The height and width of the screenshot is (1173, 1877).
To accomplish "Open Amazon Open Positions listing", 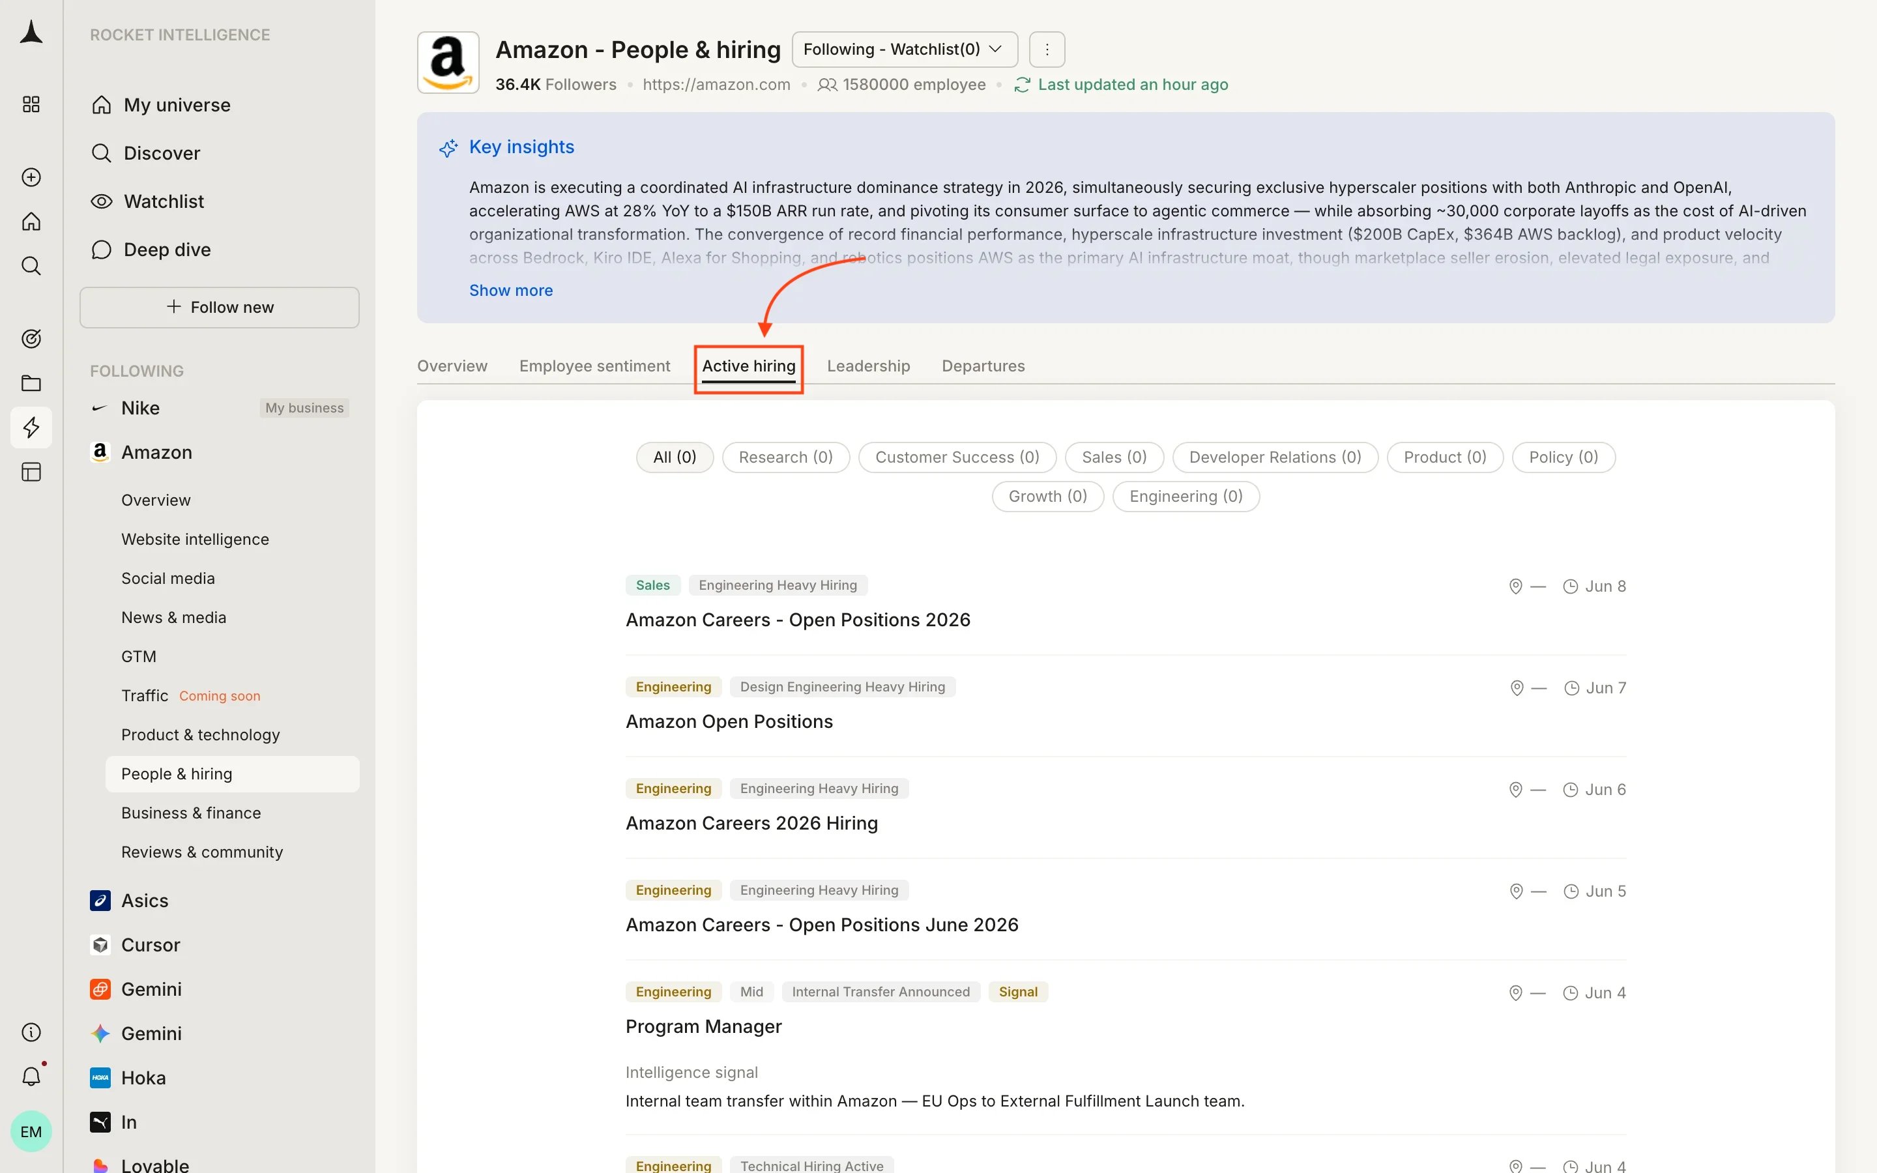I will 729,721.
